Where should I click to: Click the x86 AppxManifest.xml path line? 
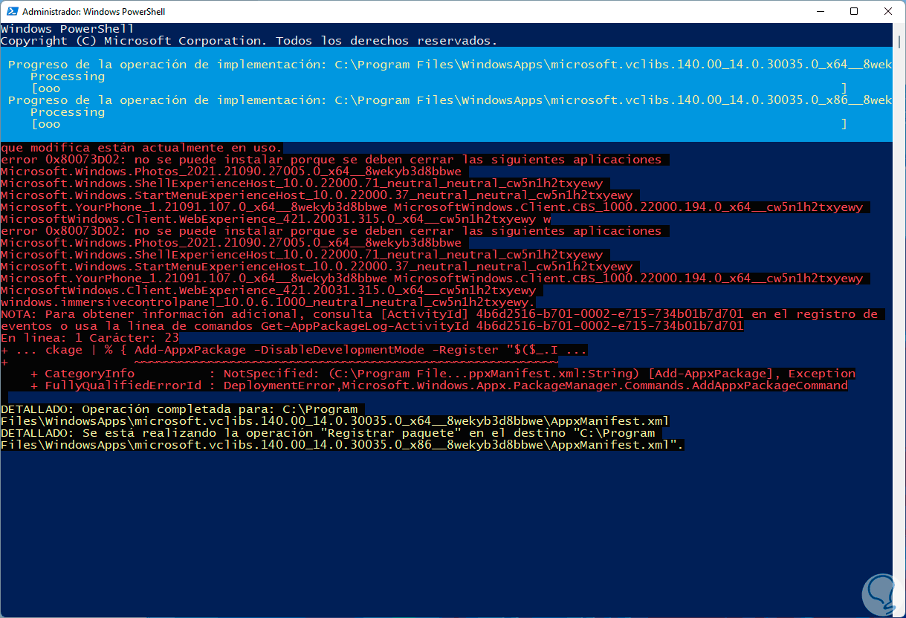click(343, 445)
